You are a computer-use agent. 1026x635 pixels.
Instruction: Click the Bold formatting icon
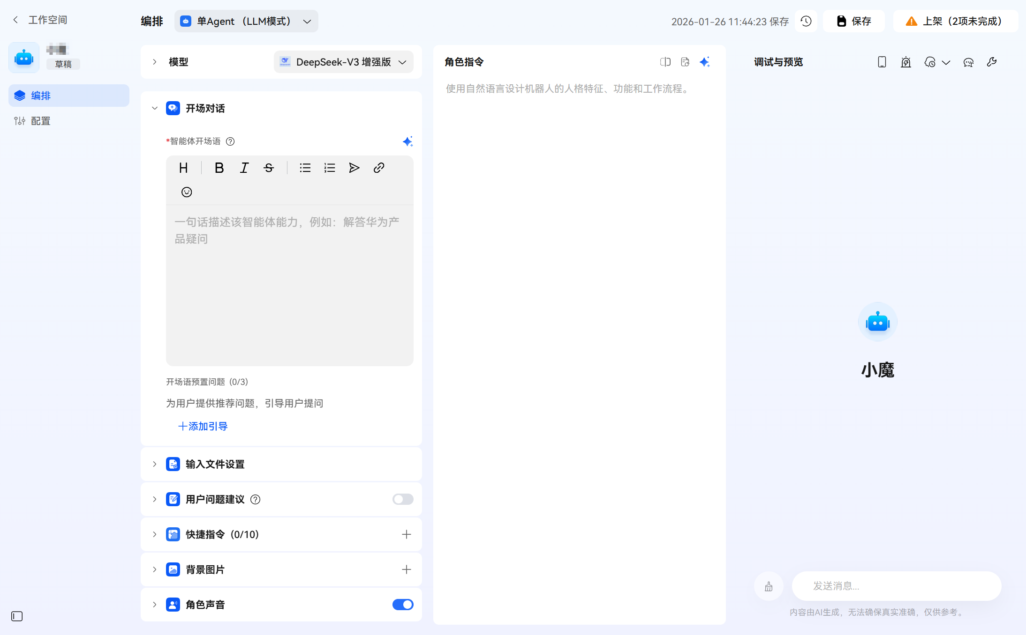219,168
